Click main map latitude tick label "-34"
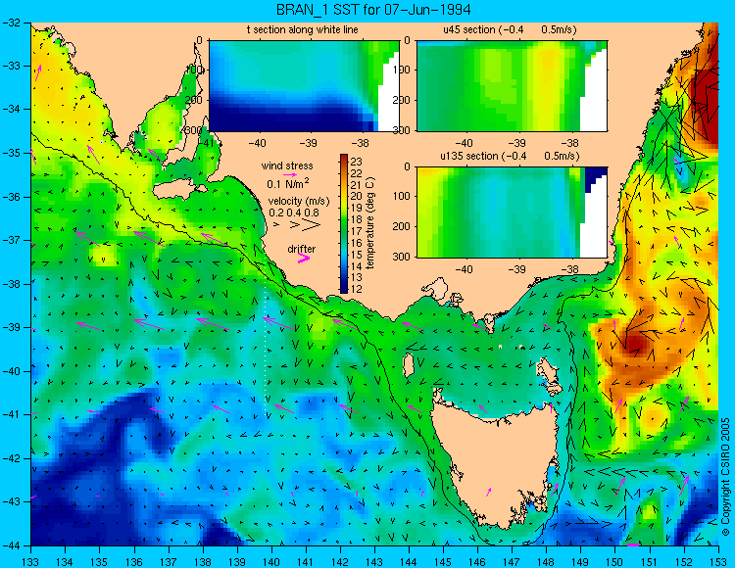Viewport: 735px width, 568px height. click(x=11, y=109)
